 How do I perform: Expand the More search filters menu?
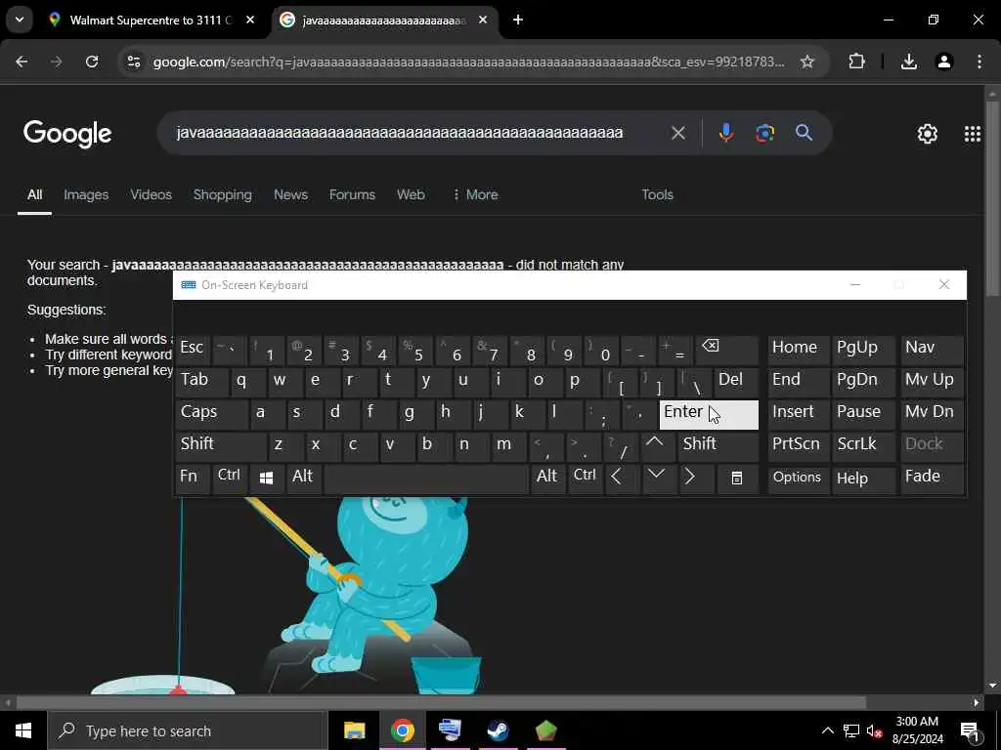click(475, 194)
